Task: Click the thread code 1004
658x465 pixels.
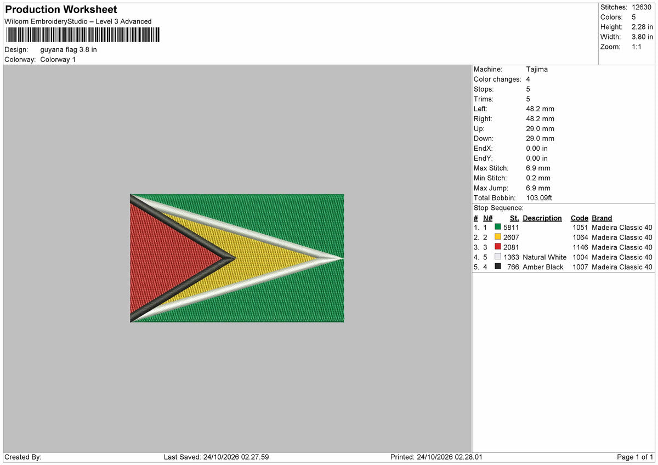Action: coord(580,257)
